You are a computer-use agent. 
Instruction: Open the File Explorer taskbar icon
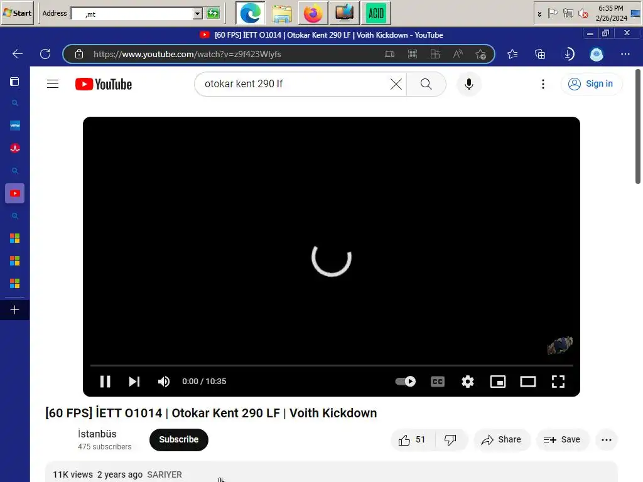click(282, 13)
